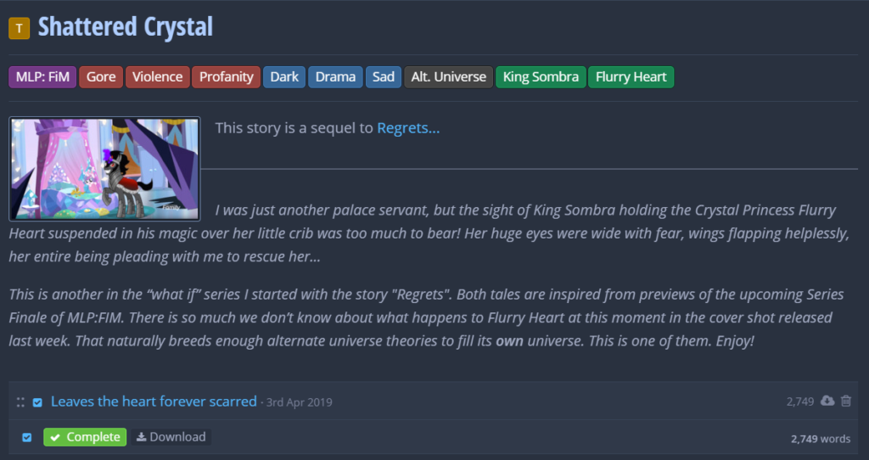
Task: Toggle the checkbox beside the chapter title
Action: tap(37, 402)
